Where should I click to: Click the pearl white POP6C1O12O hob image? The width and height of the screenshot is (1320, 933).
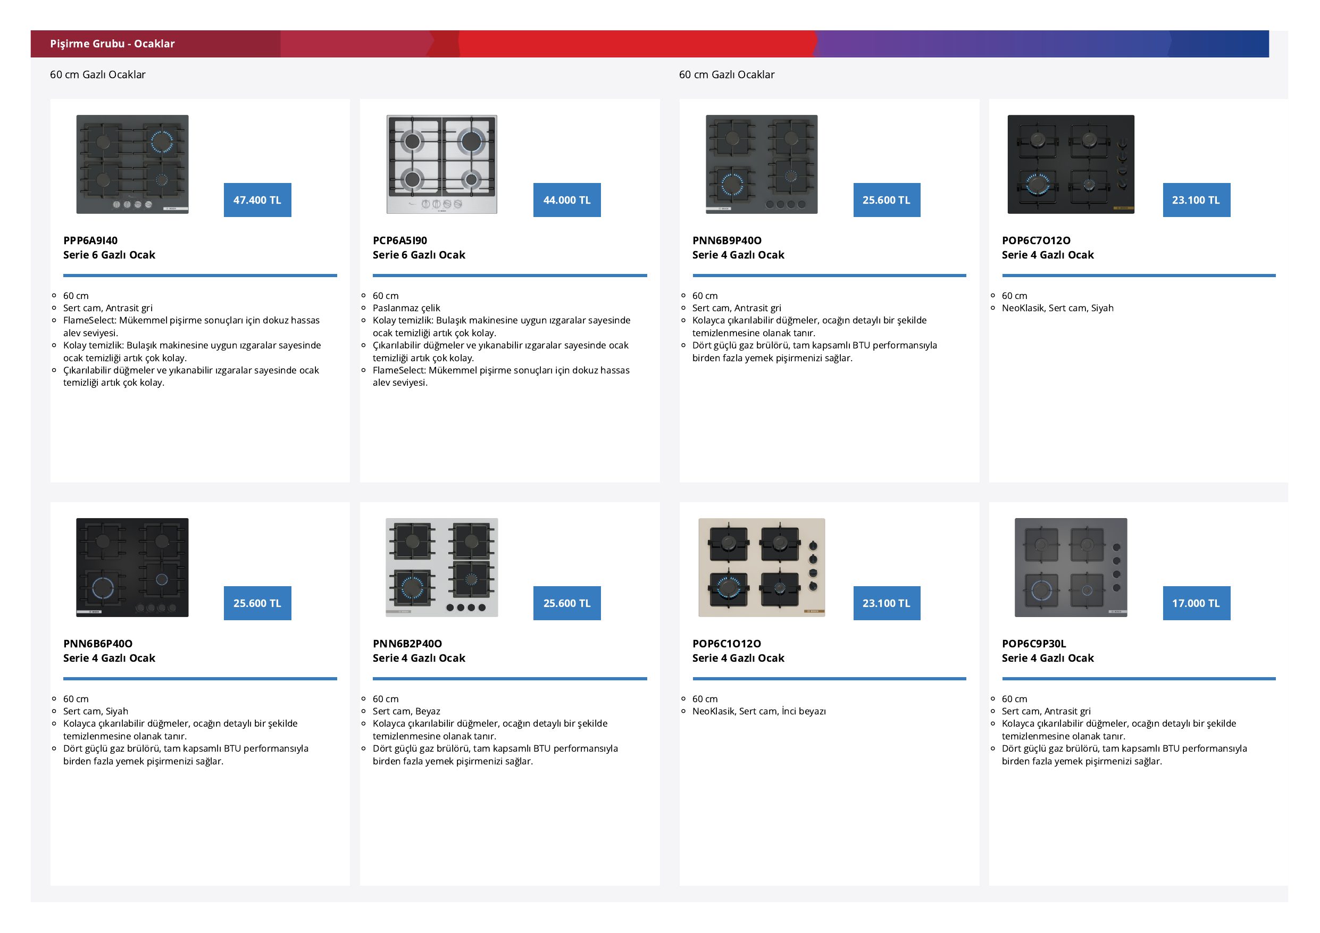pyautogui.click(x=761, y=568)
